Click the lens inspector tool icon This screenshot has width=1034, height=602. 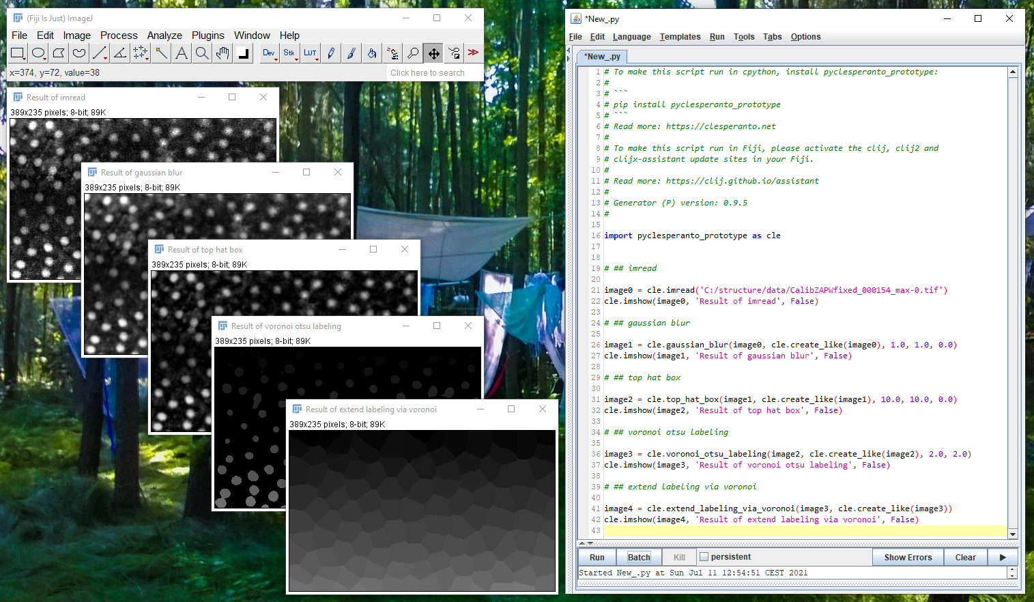[413, 53]
